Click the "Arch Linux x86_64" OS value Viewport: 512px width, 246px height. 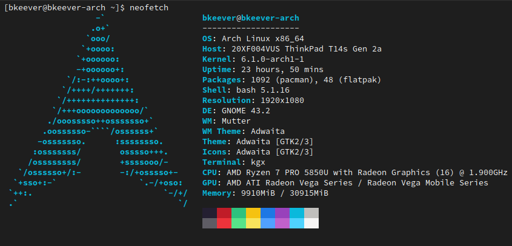pyautogui.click(x=263, y=39)
